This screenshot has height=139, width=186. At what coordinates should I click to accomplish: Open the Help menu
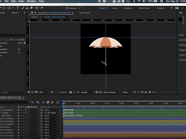tap(41, 1)
